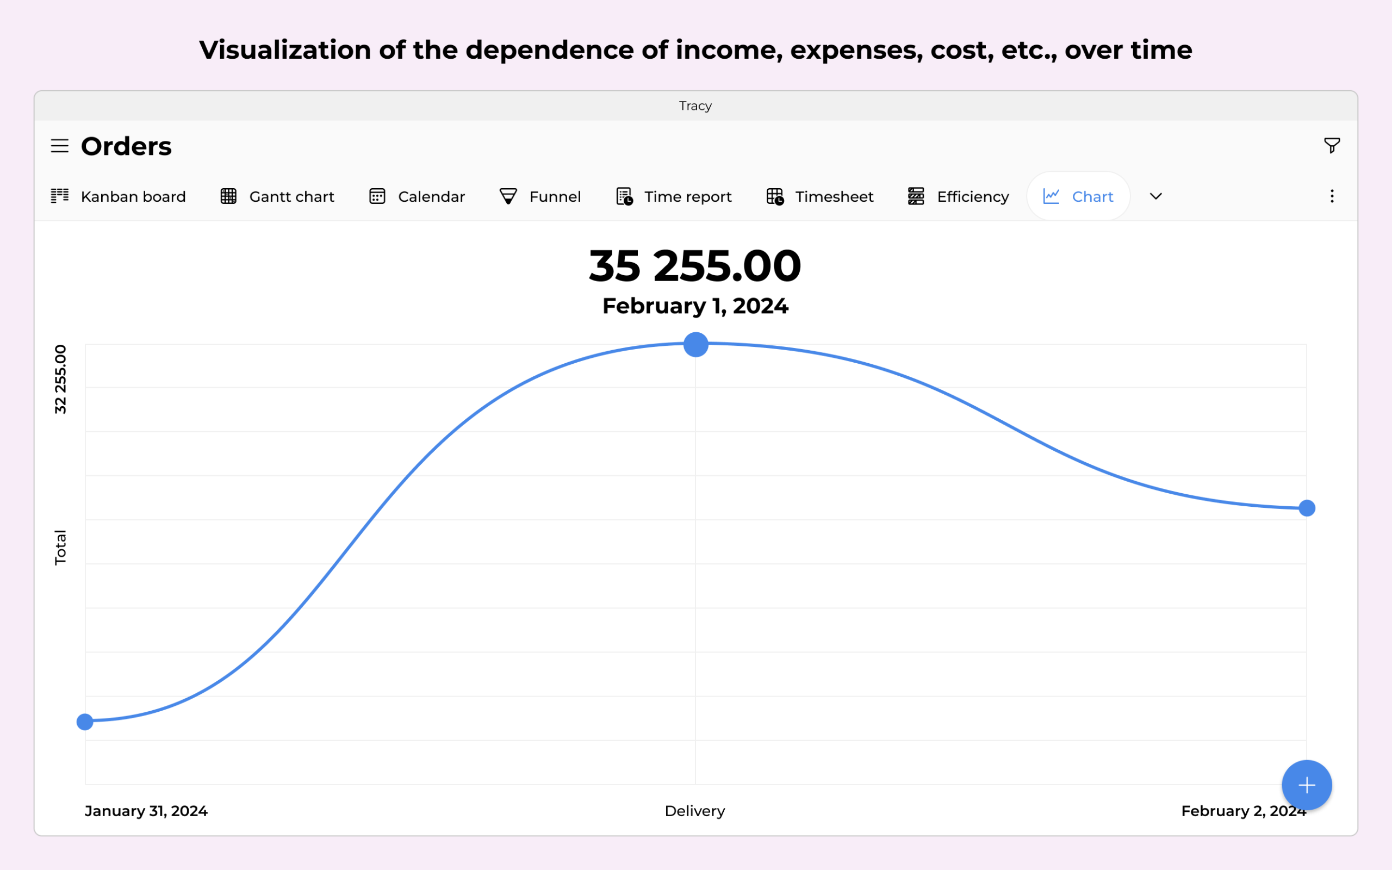The height and width of the screenshot is (870, 1392).
Task: Select the Calendar view tab
Action: pos(417,197)
